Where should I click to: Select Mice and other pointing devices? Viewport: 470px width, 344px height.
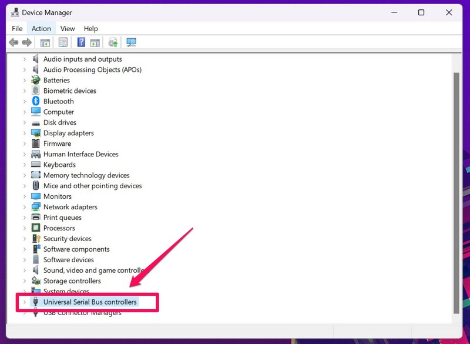[x=92, y=186]
